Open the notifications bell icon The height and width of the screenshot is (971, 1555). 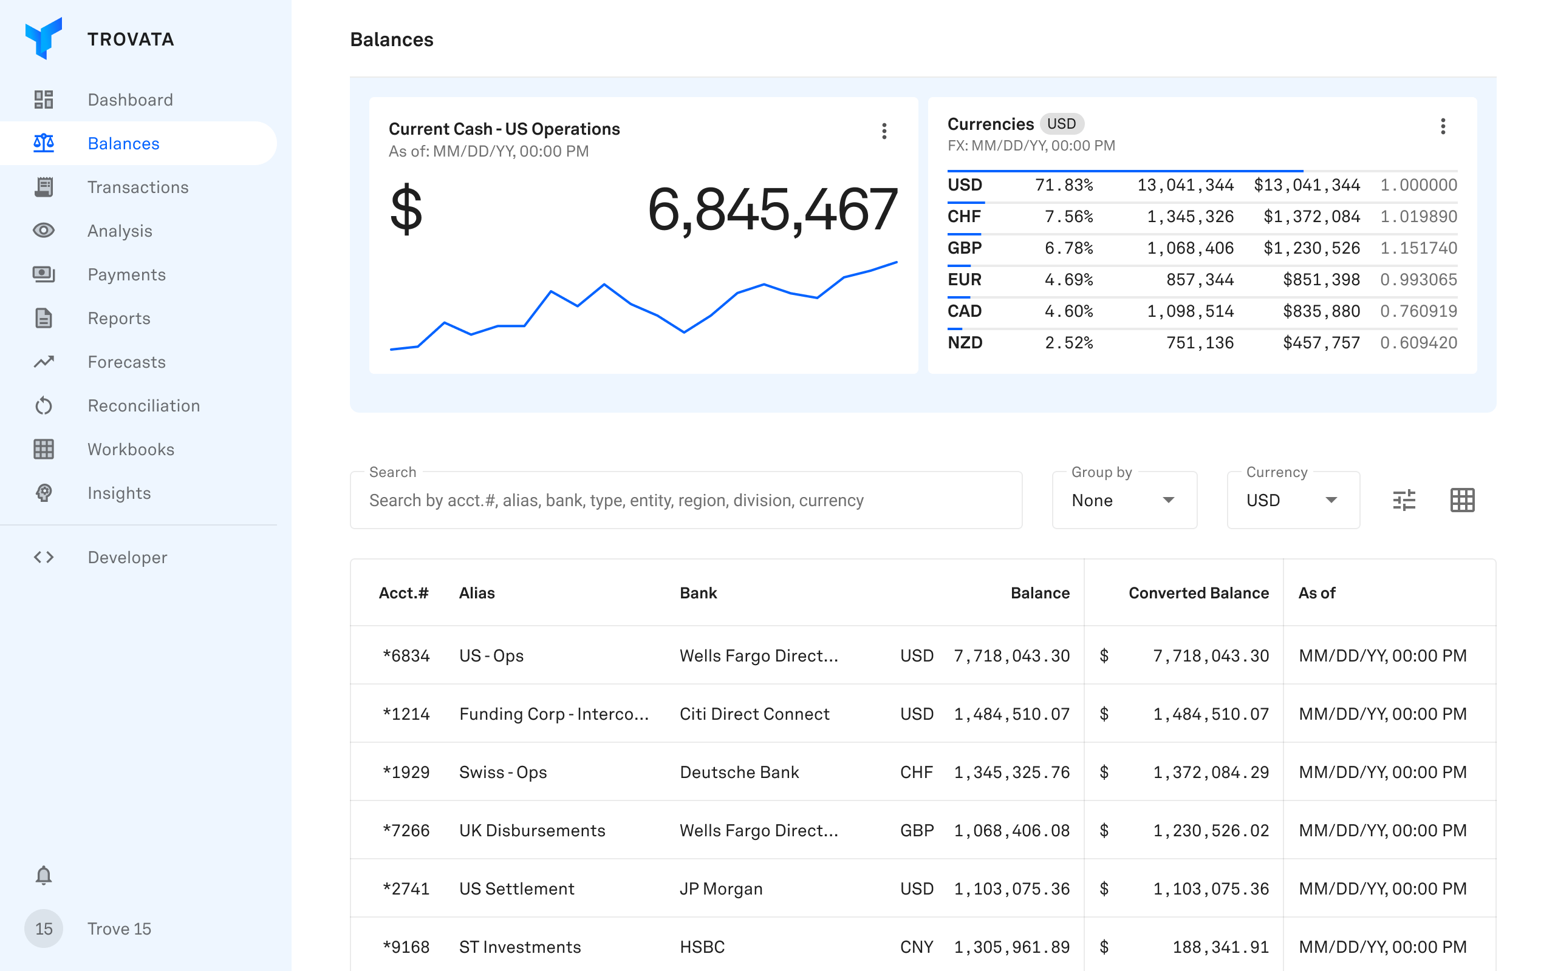click(44, 875)
